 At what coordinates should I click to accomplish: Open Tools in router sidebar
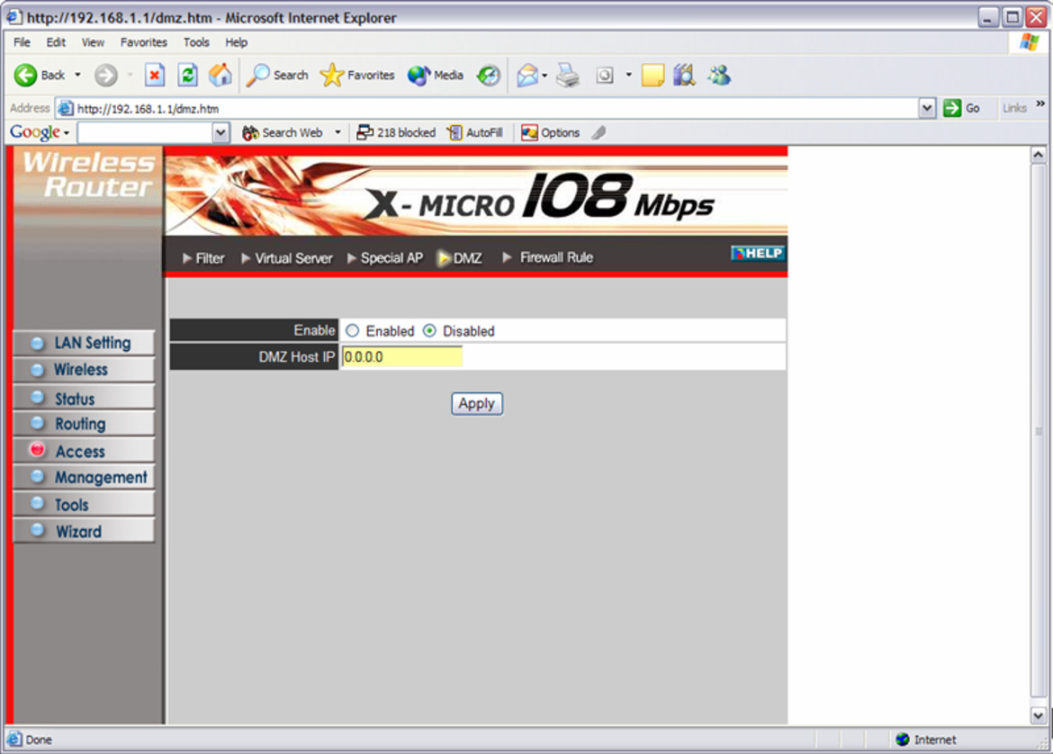coord(84,504)
